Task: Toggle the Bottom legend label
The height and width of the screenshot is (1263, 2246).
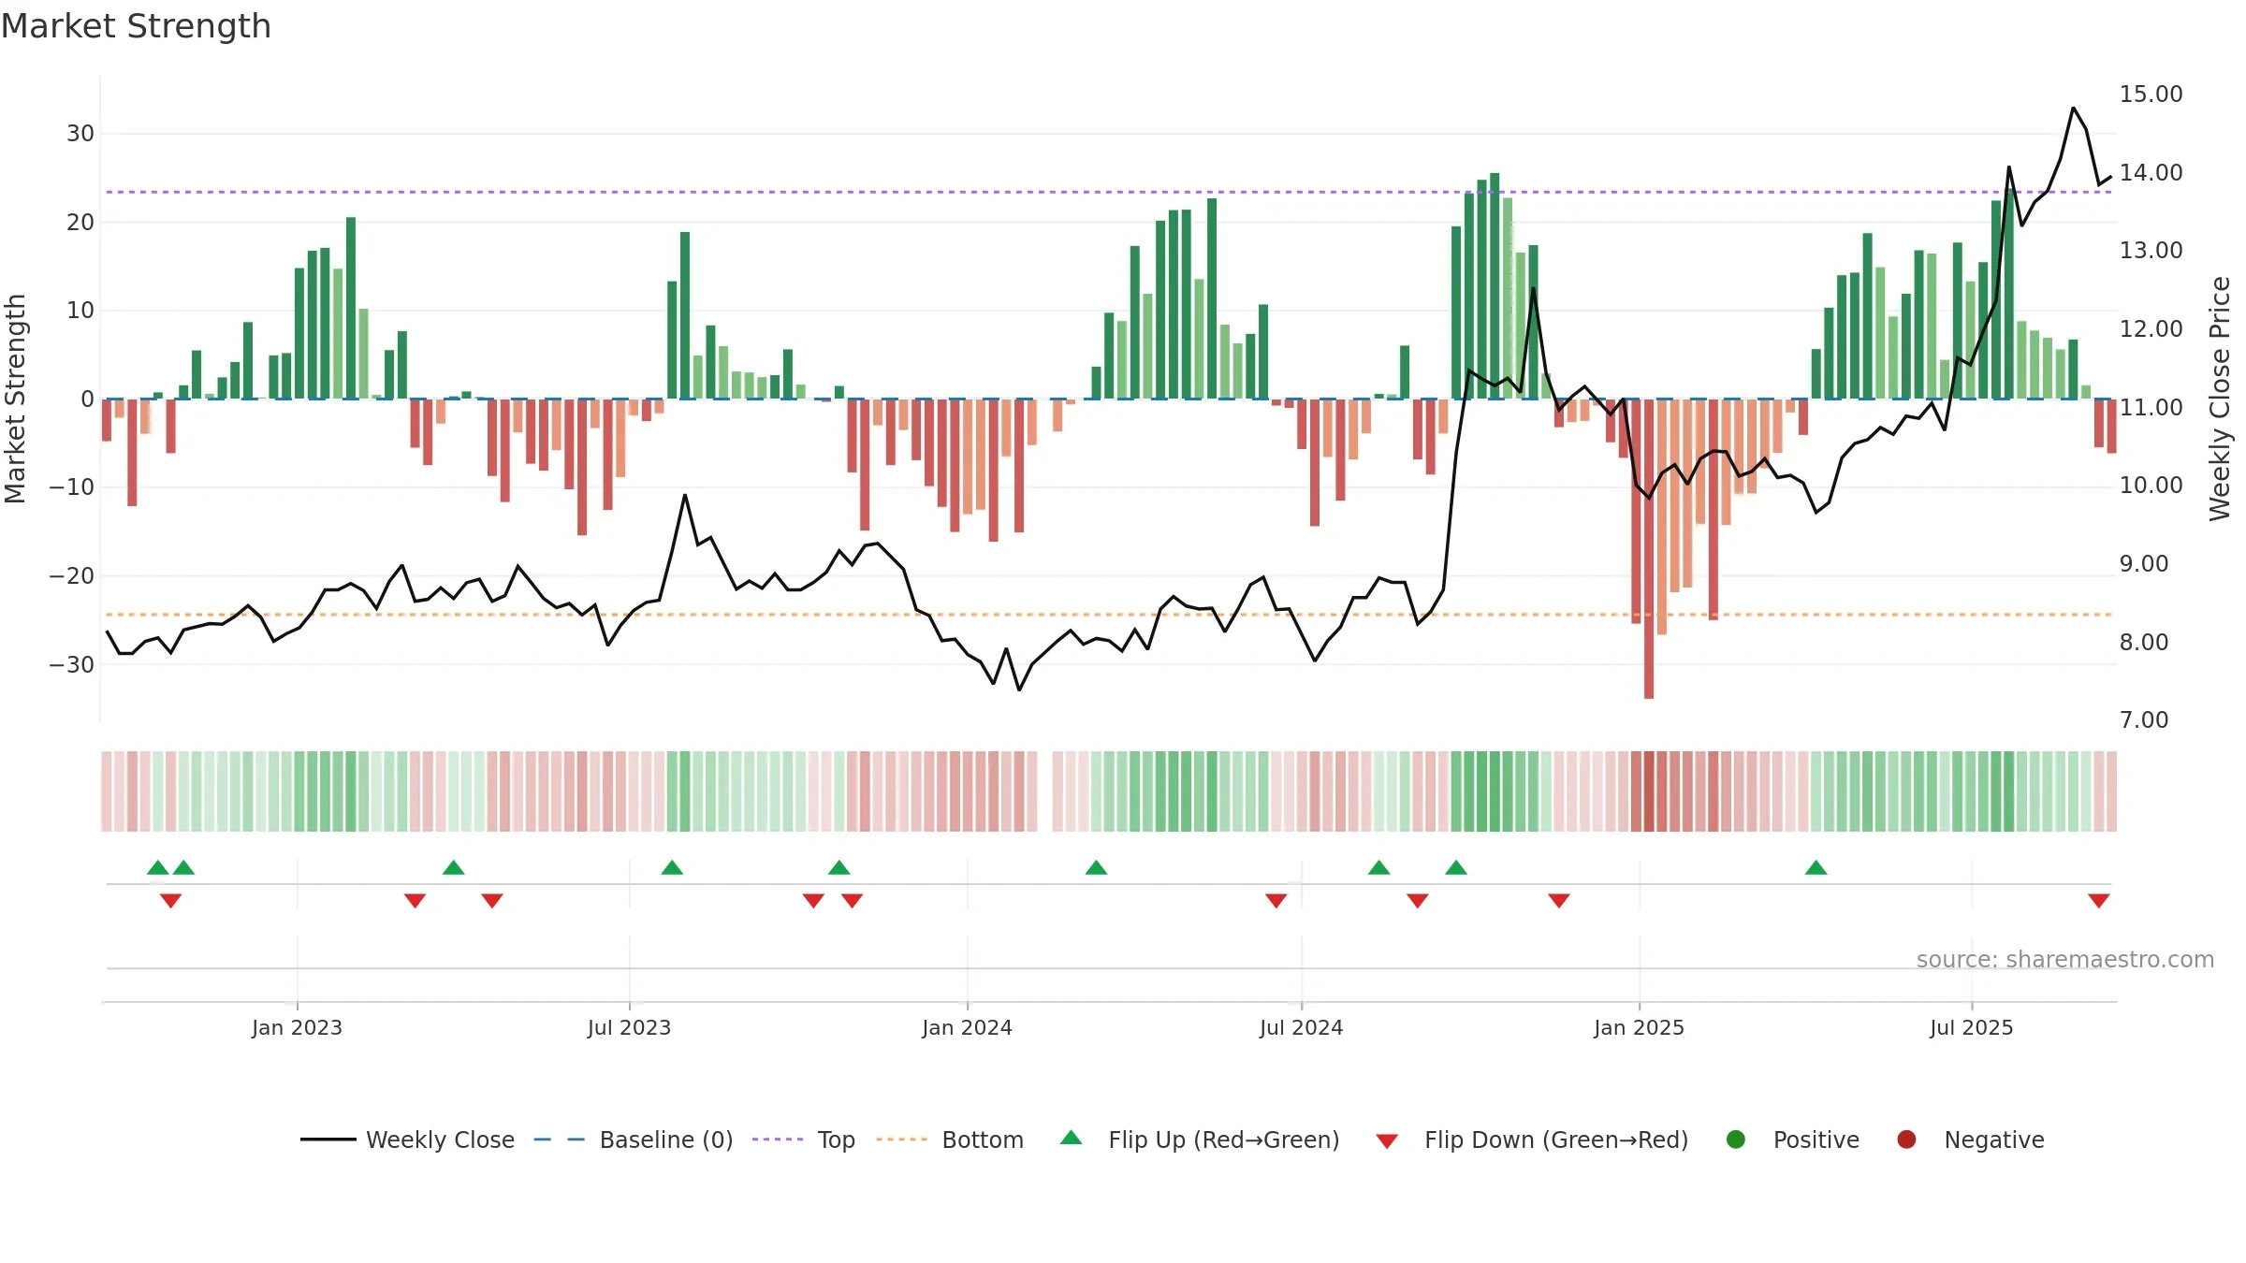Action: pos(983,1140)
